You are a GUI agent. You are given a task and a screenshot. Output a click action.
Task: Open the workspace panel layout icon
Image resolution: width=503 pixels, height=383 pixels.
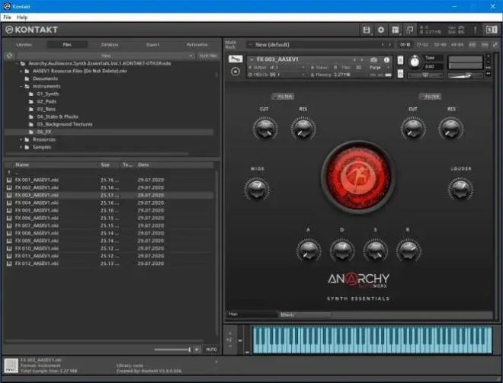click(396, 30)
